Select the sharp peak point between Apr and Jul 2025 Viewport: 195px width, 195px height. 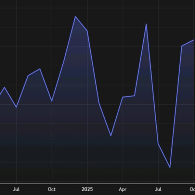tap(146, 24)
